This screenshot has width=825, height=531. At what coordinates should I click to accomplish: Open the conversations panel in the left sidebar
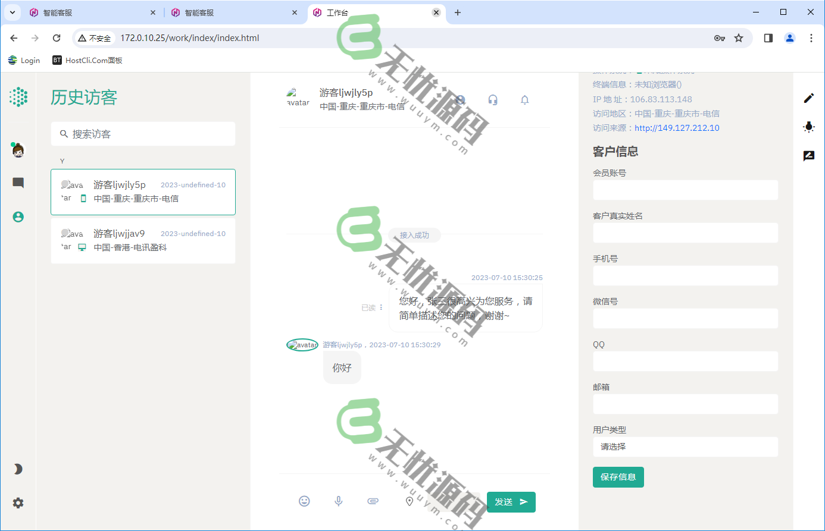point(18,183)
